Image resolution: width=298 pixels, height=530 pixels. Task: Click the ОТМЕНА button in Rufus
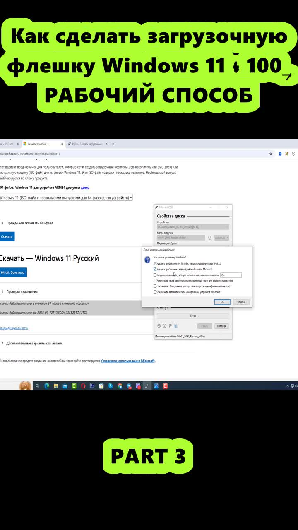click(222, 326)
